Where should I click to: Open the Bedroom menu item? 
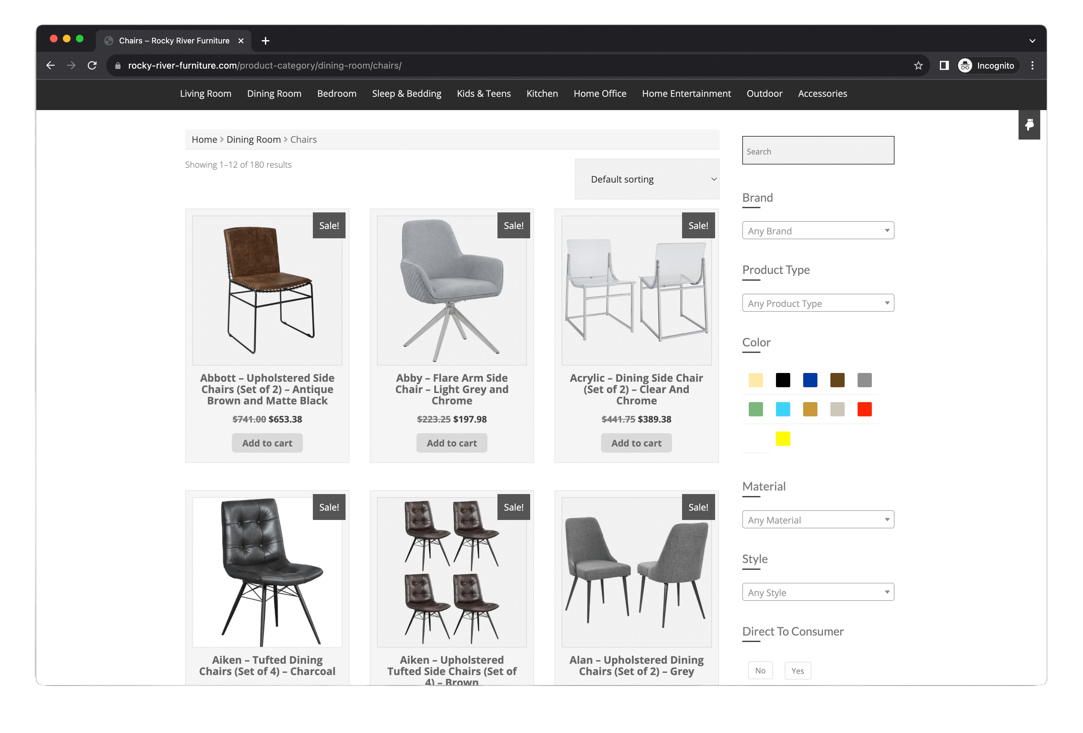point(336,94)
